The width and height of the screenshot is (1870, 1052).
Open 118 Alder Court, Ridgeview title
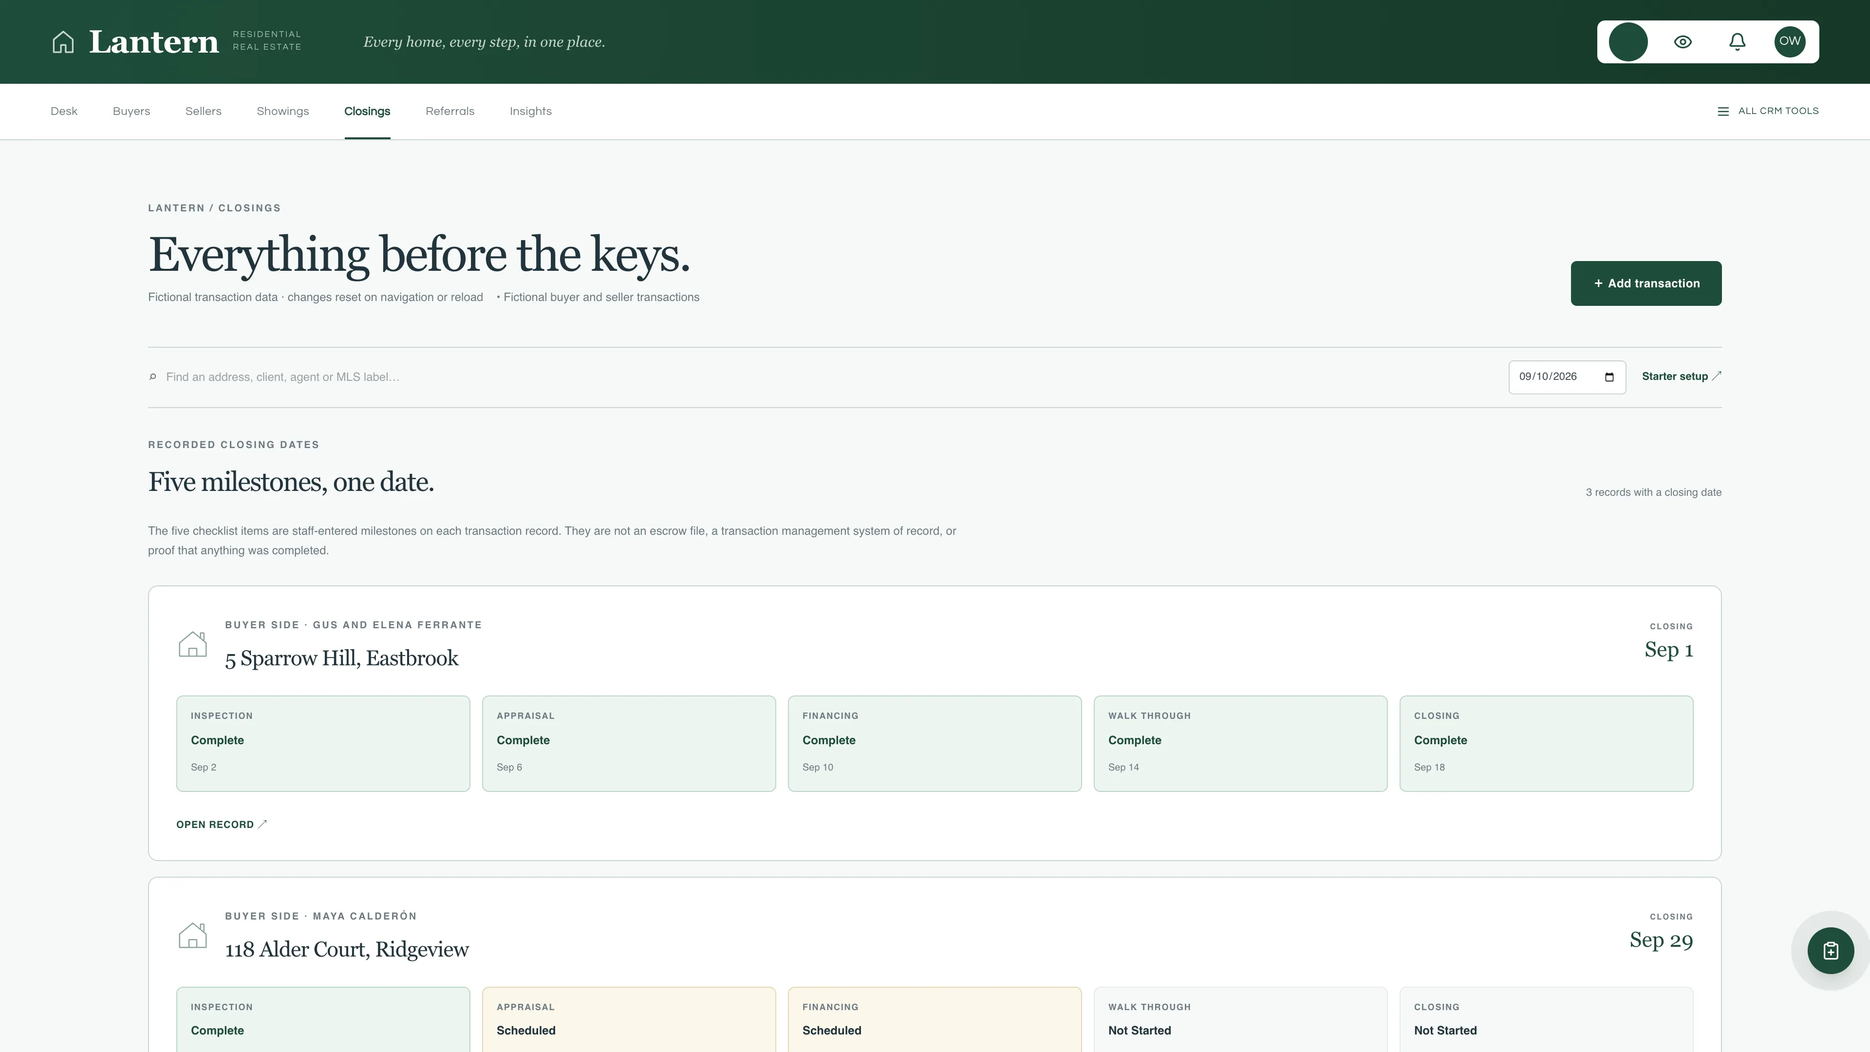click(347, 949)
